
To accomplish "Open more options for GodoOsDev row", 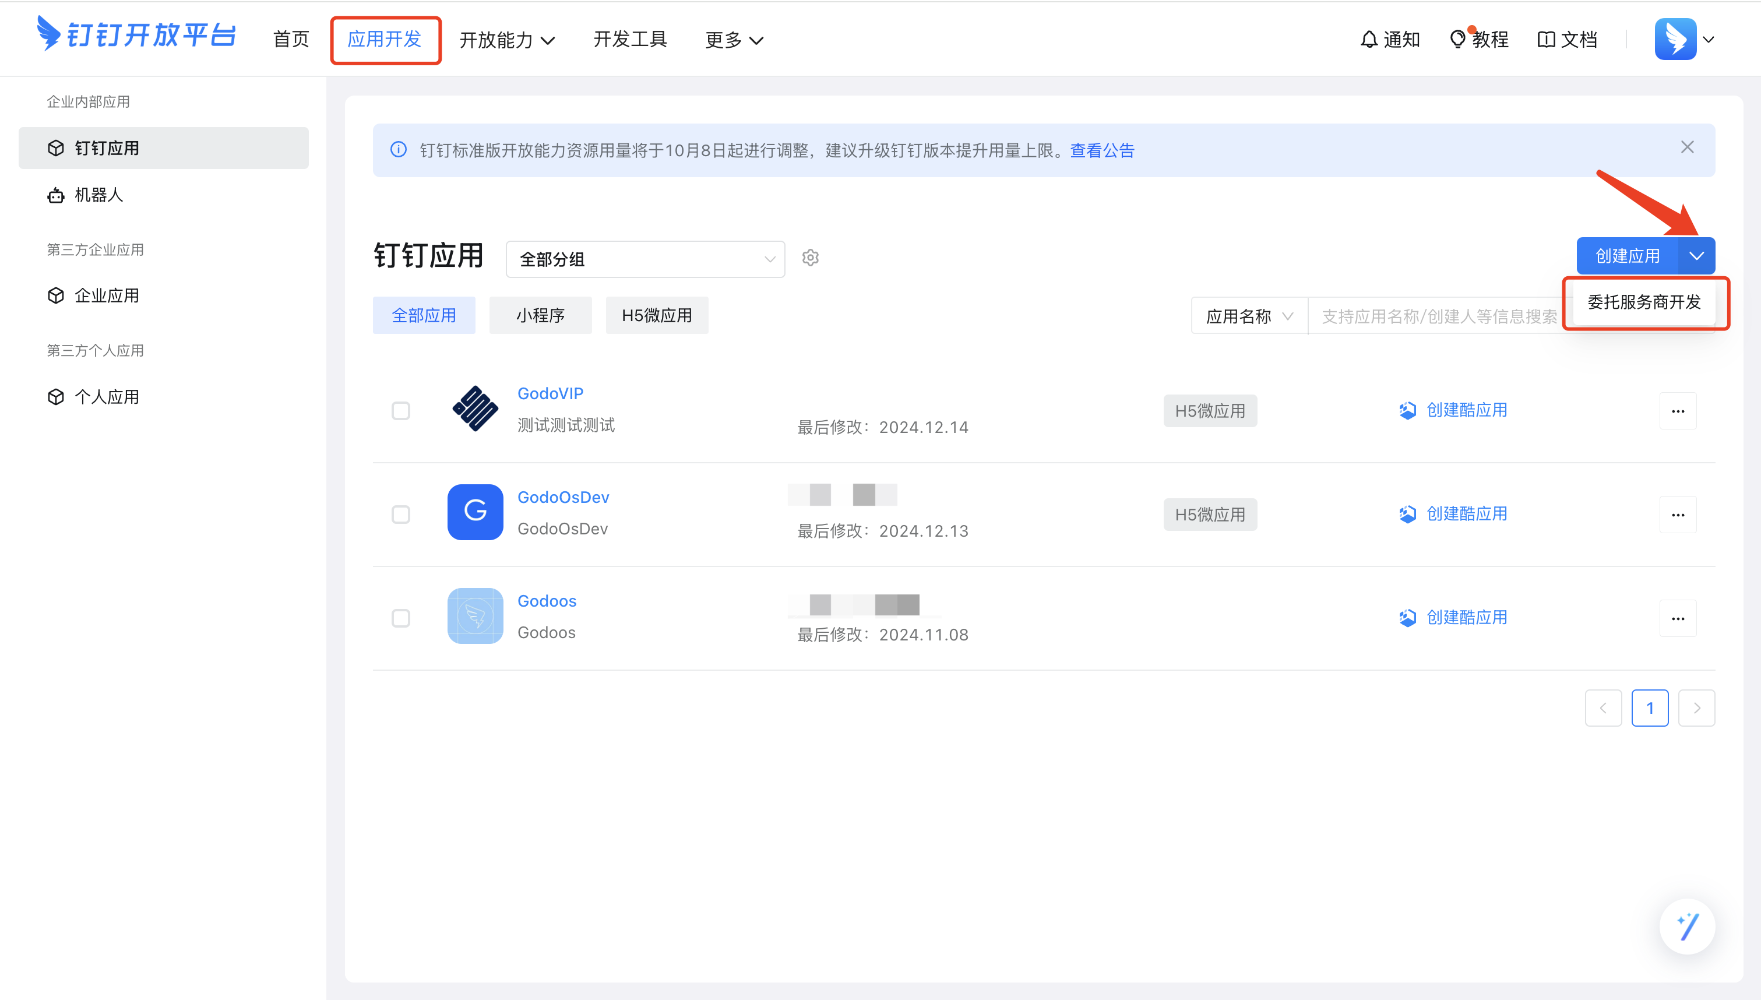I will point(1677,515).
